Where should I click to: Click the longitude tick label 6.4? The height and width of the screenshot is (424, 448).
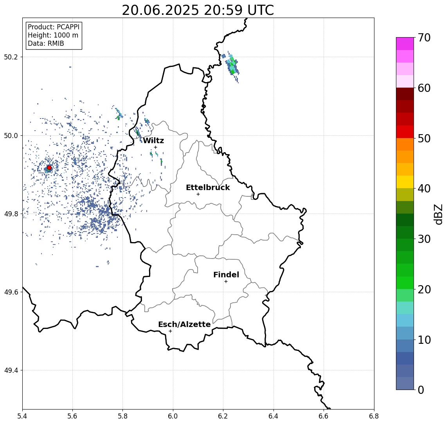coord(273,416)
